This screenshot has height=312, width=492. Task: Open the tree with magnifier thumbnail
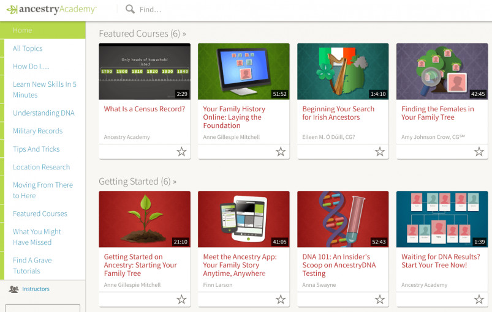pos(442,72)
